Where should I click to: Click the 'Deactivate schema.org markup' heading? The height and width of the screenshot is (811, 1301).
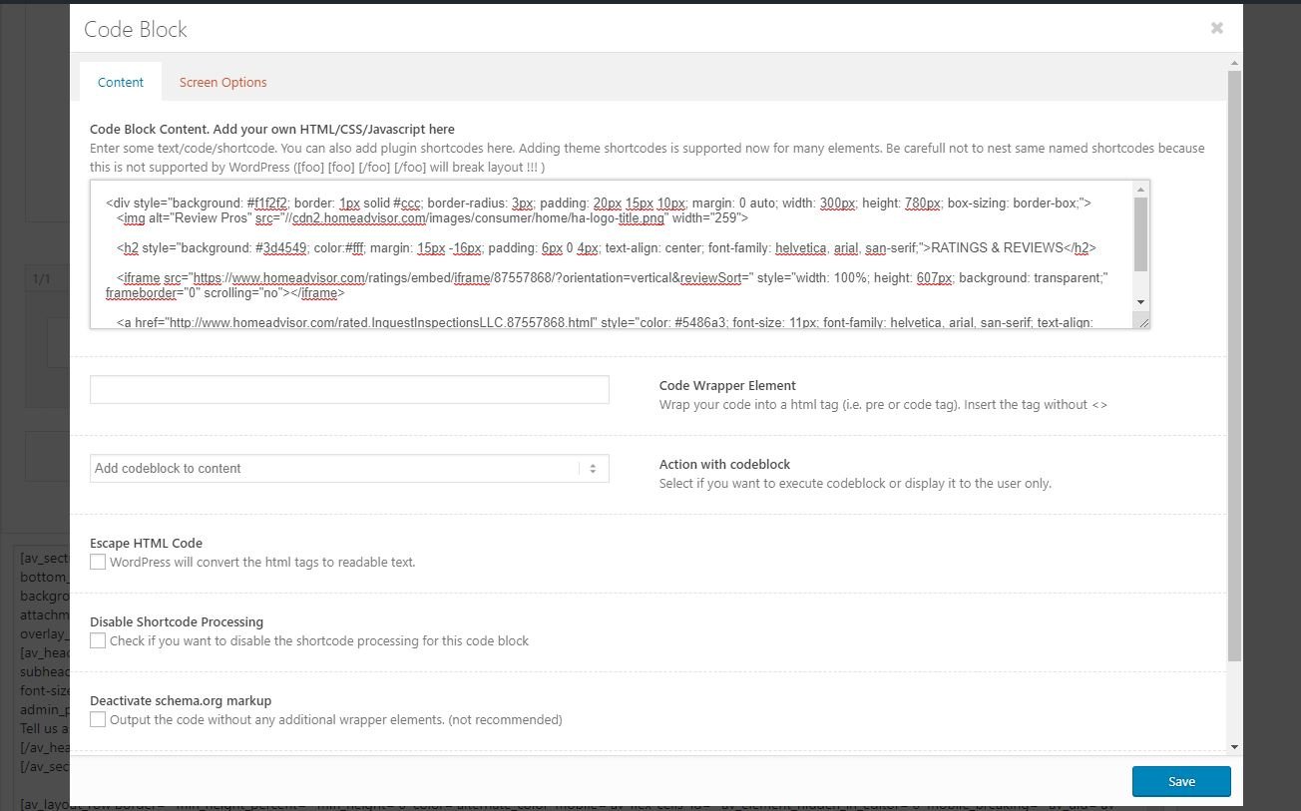(181, 700)
